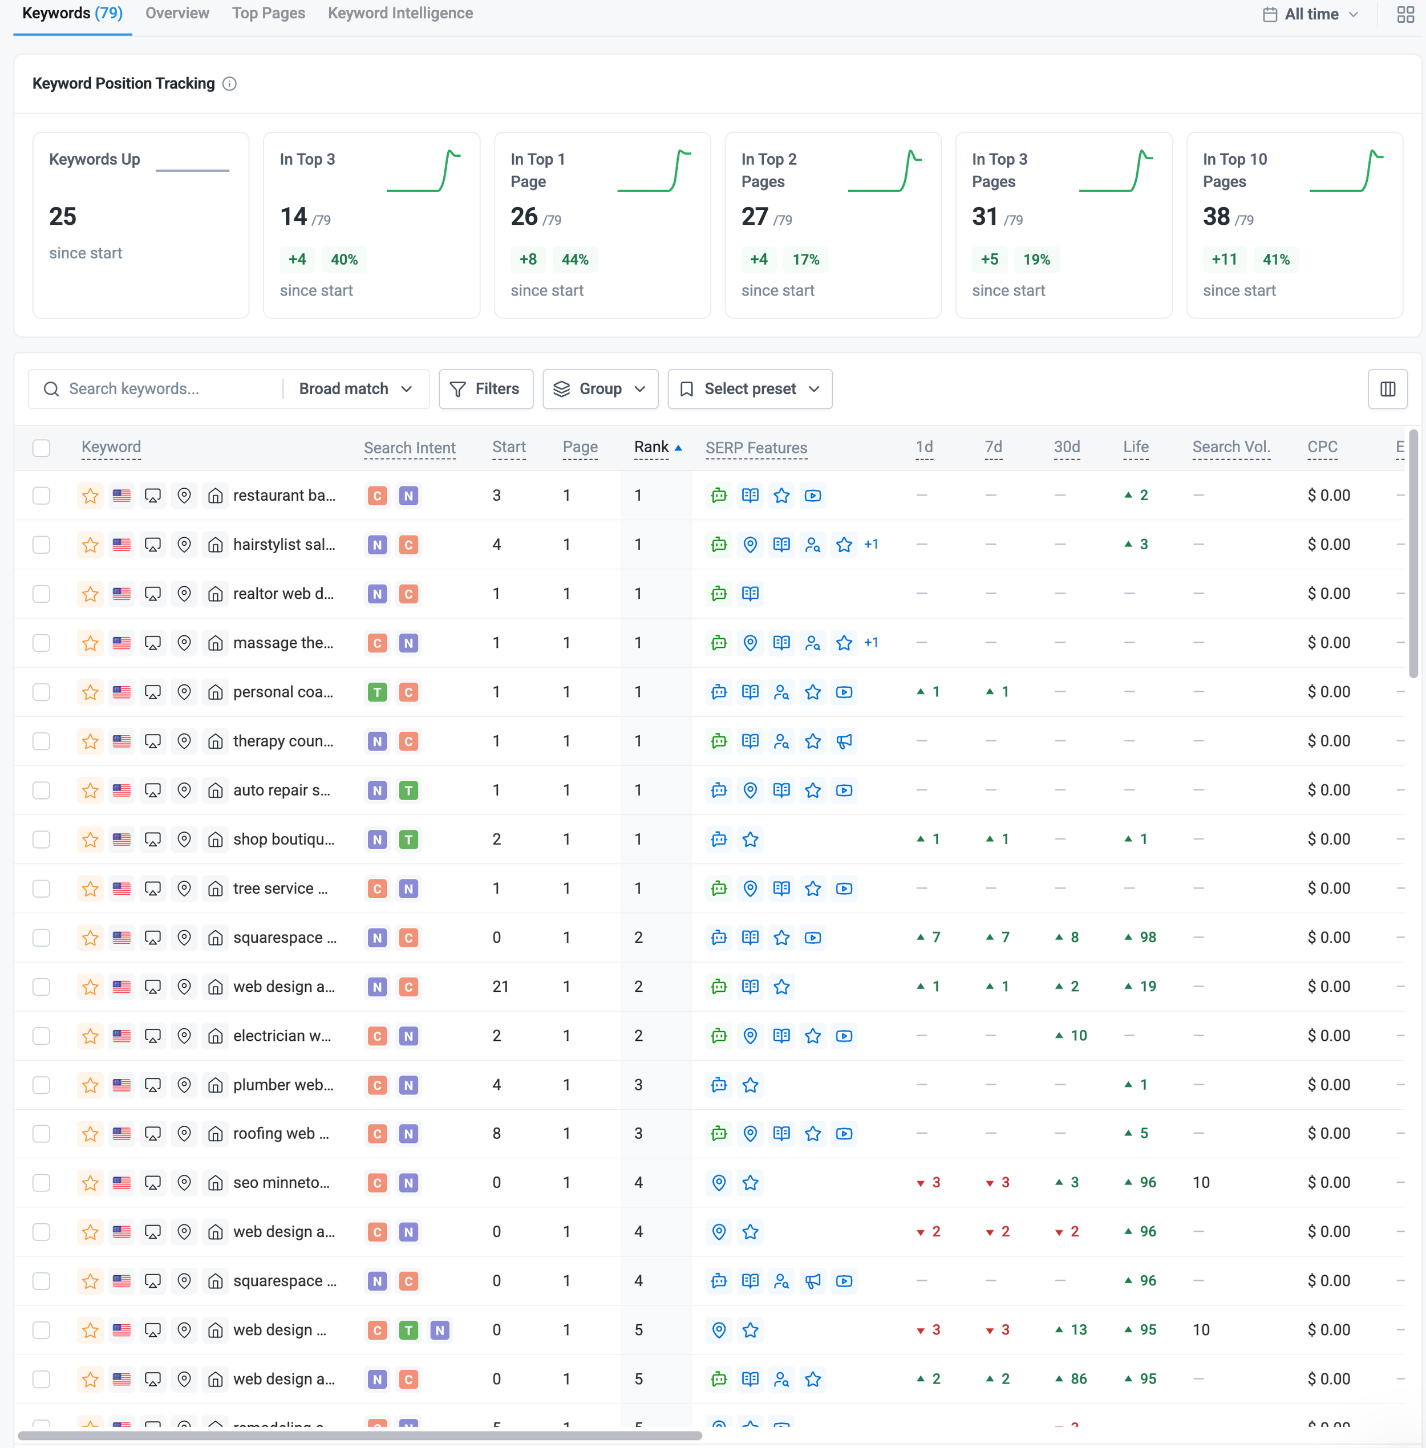Open the Top Pages tab
The height and width of the screenshot is (1448, 1426).
[269, 14]
